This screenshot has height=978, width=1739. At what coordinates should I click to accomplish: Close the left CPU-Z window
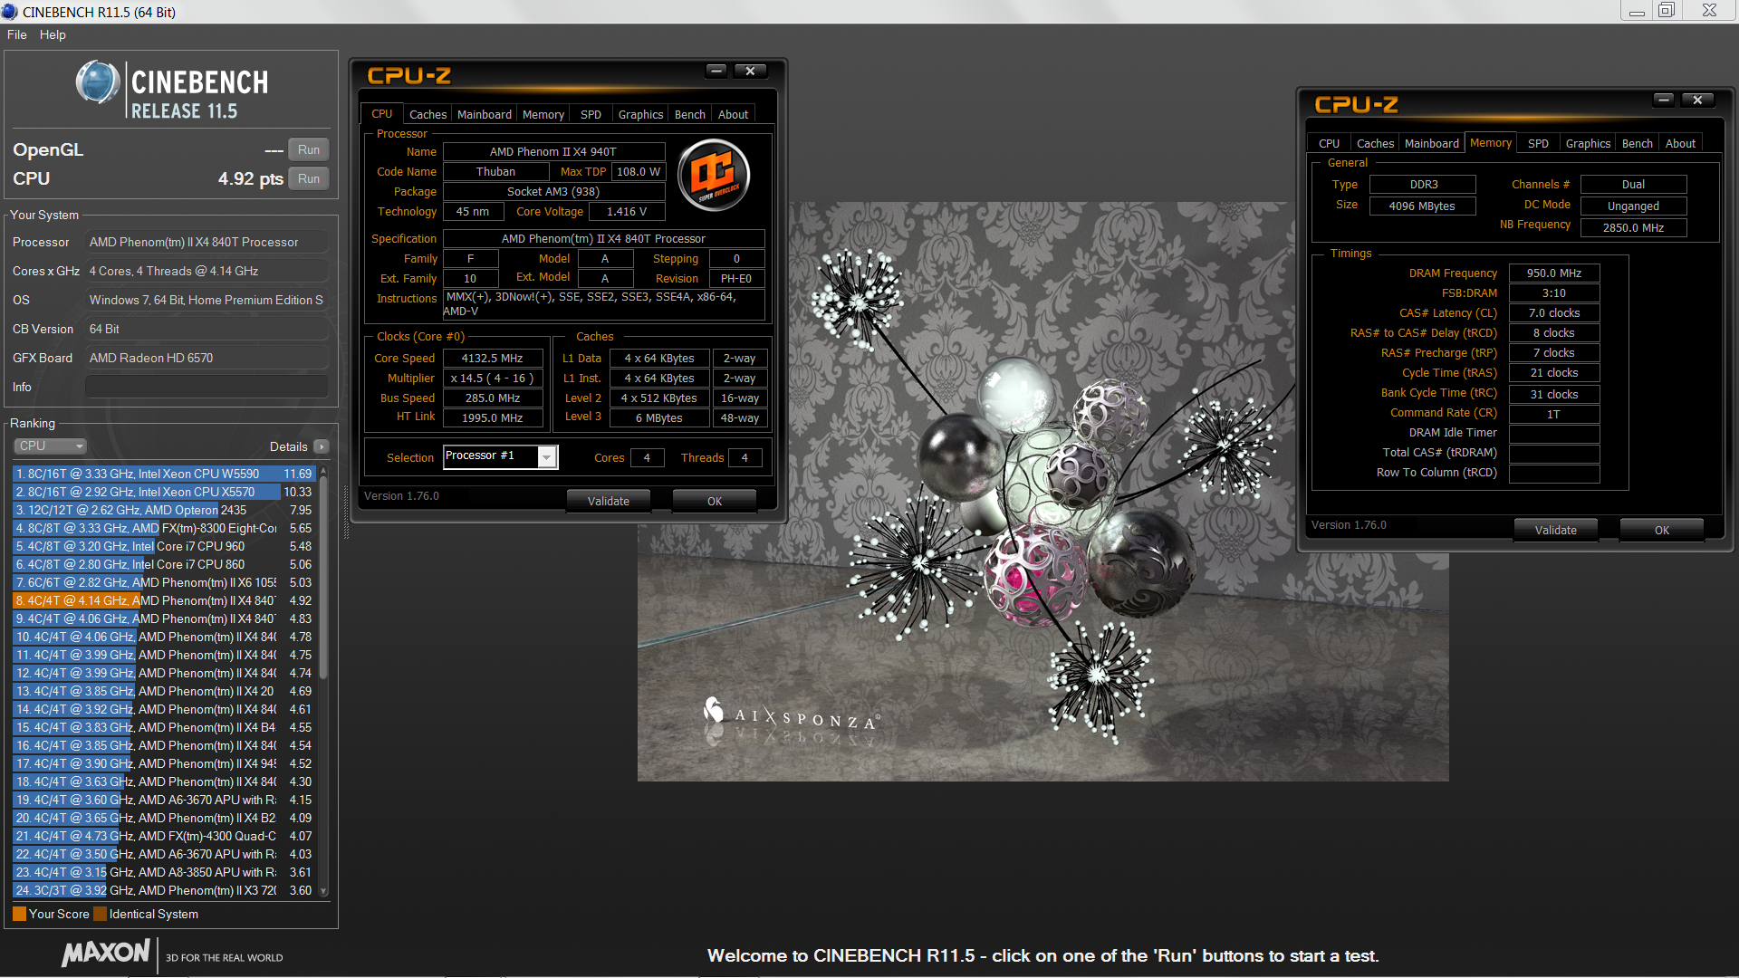click(750, 71)
